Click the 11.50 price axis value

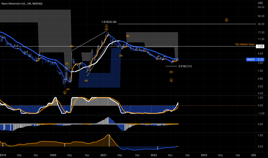(x=261, y=39)
